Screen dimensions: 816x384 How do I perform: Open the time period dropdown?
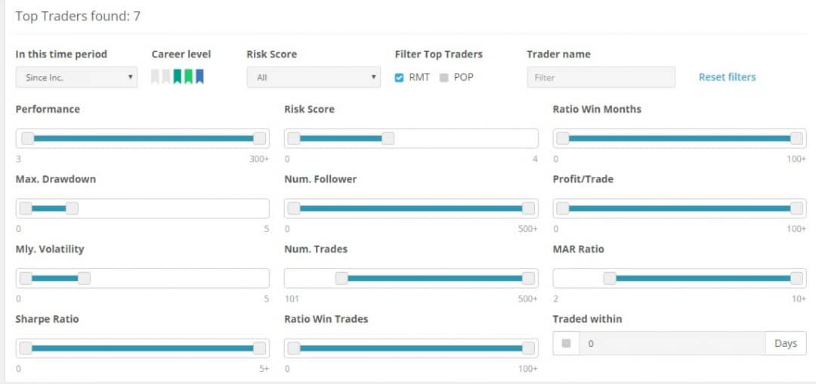coord(76,77)
